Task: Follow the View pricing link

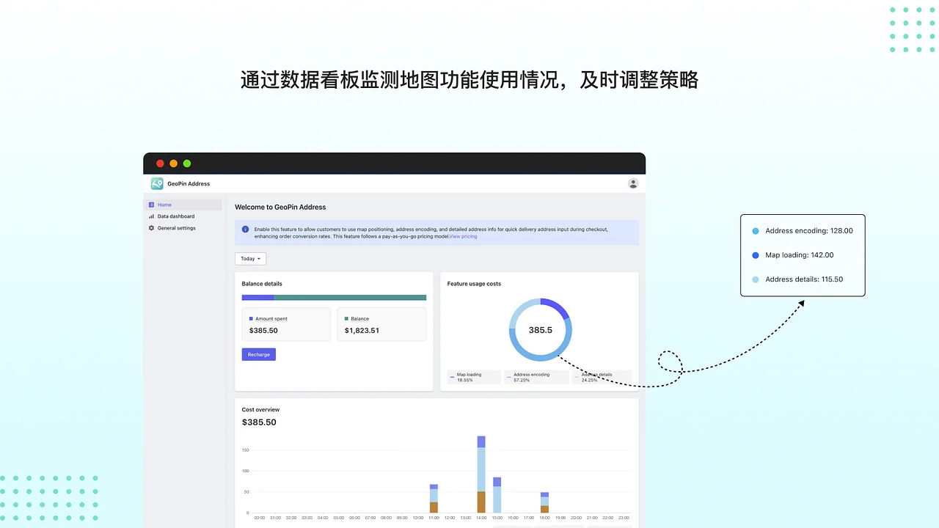Action: (463, 236)
